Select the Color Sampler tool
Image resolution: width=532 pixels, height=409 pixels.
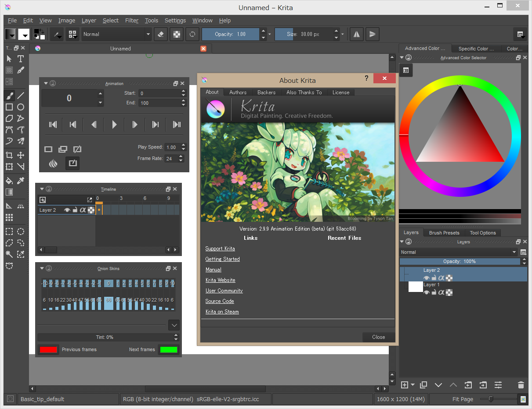(x=20, y=180)
